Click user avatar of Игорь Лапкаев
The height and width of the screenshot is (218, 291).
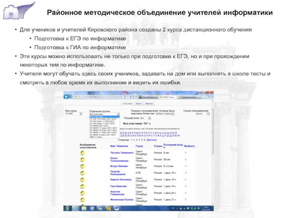point(82,166)
